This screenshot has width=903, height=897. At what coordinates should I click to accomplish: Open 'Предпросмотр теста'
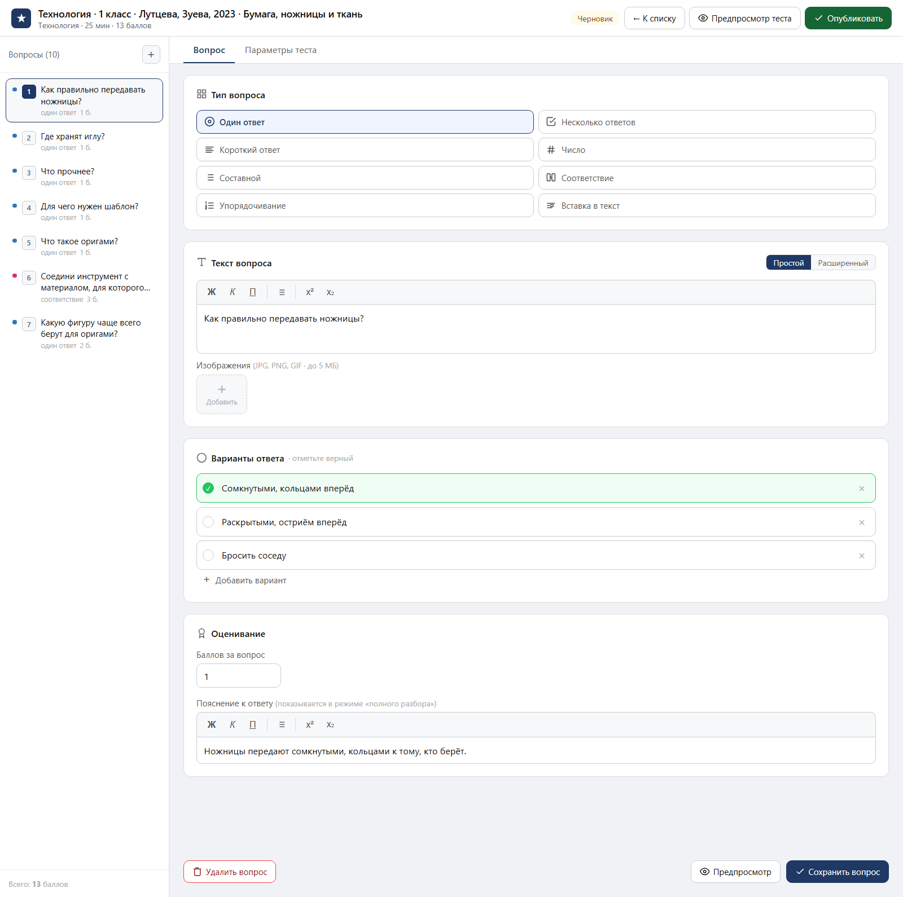(x=744, y=18)
